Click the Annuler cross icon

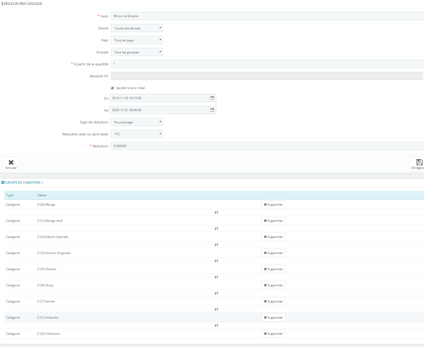[x=11, y=162]
